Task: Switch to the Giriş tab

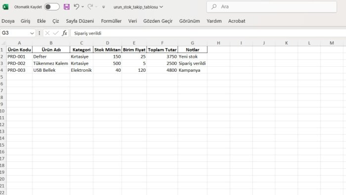Action: tap(25, 21)
